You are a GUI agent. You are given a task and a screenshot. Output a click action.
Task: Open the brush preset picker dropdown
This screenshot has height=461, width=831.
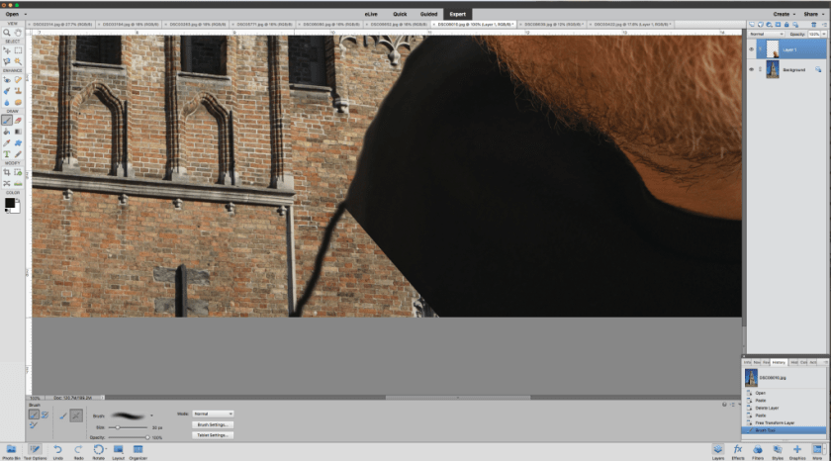[152, 415]
